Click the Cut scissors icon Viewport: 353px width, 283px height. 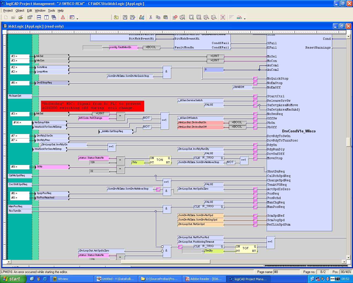151,17
